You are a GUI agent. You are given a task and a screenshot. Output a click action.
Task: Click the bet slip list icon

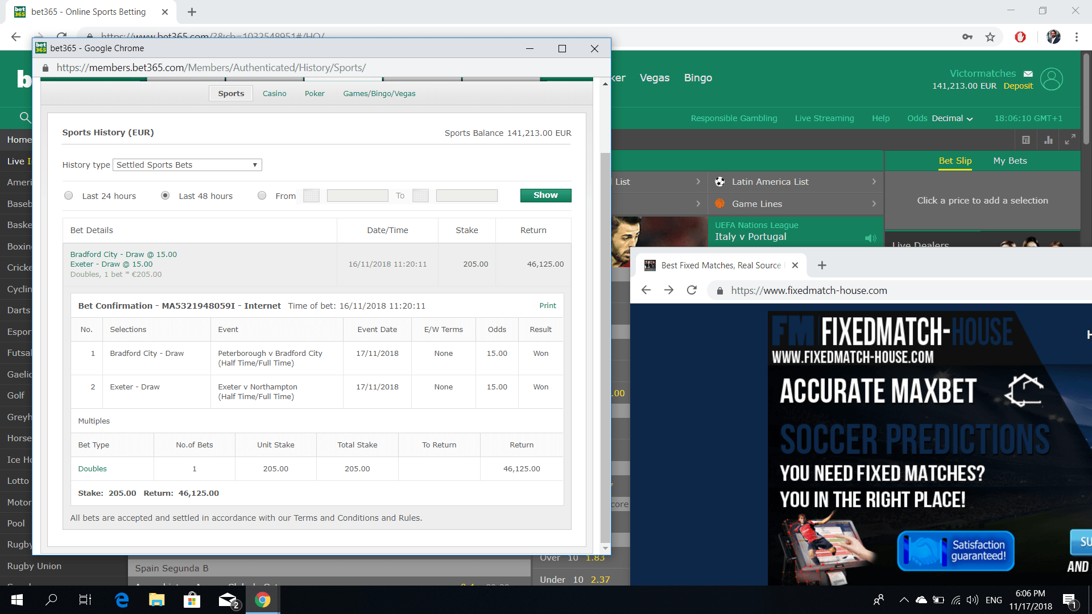[x=1026, y=140]
